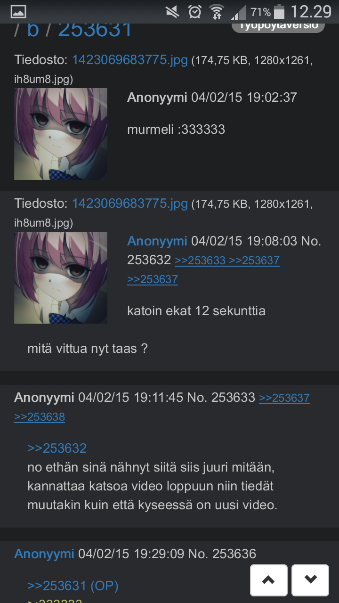Tap the scroll-up arrow button
This screenshot has height=603, width=339.
click(x=268, y=579)
